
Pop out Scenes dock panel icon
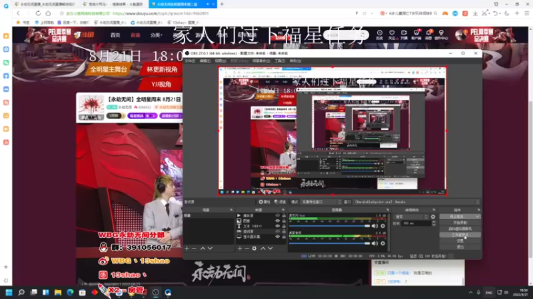pyautogui.click(x=231, y=210)
